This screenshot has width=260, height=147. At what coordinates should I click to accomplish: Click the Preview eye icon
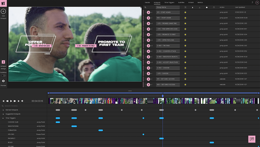pos(3,81)
